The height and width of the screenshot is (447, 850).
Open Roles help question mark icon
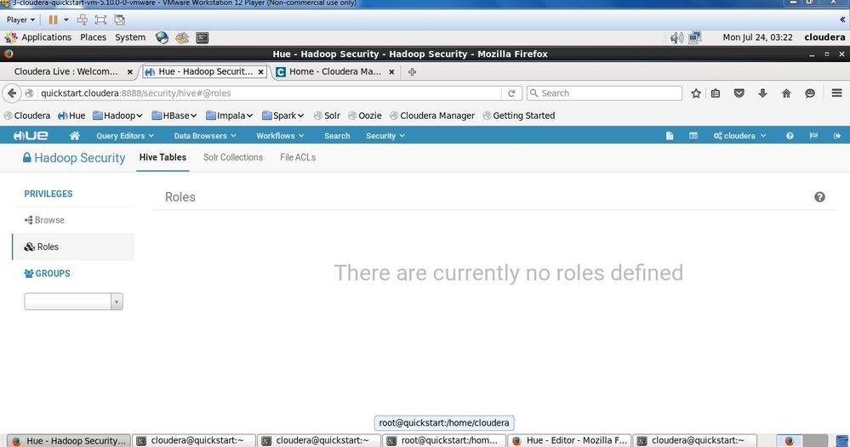819,197
